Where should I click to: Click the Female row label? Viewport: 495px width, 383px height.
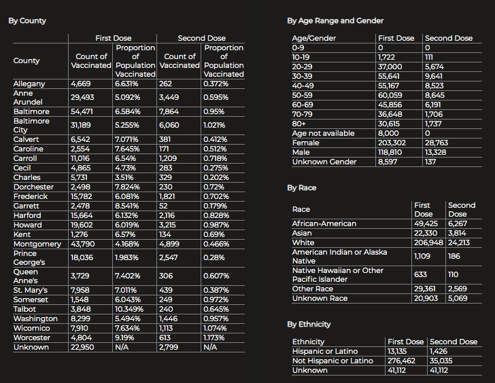[305, 143]
